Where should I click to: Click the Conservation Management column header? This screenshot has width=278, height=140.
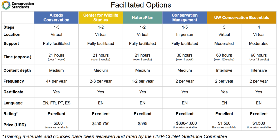[185, 17]
